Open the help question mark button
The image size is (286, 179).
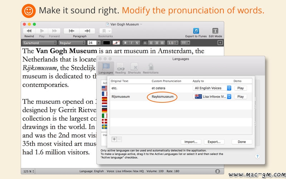click(x=257, y=156)
